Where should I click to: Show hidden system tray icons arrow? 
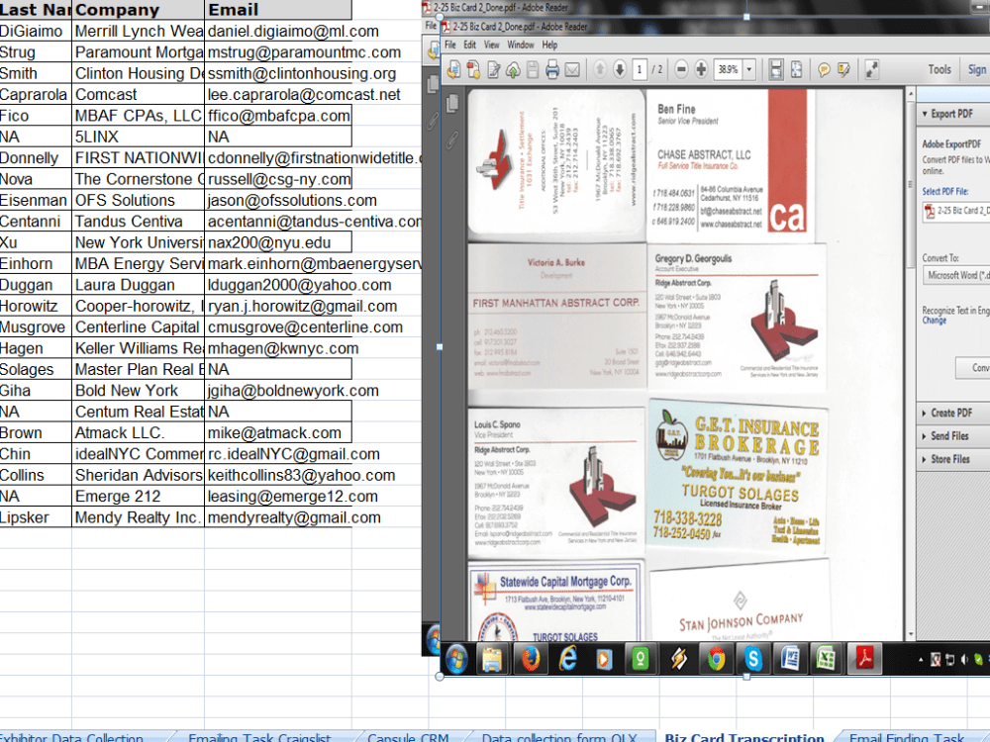[x=921, y=660]
